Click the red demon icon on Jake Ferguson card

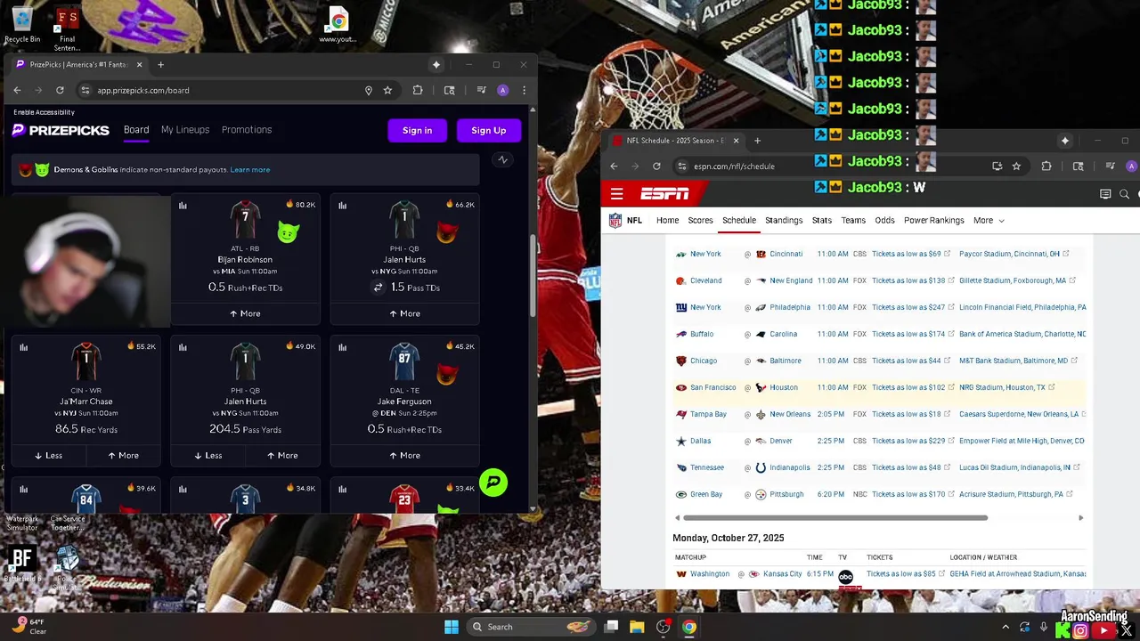click(446, 375)
